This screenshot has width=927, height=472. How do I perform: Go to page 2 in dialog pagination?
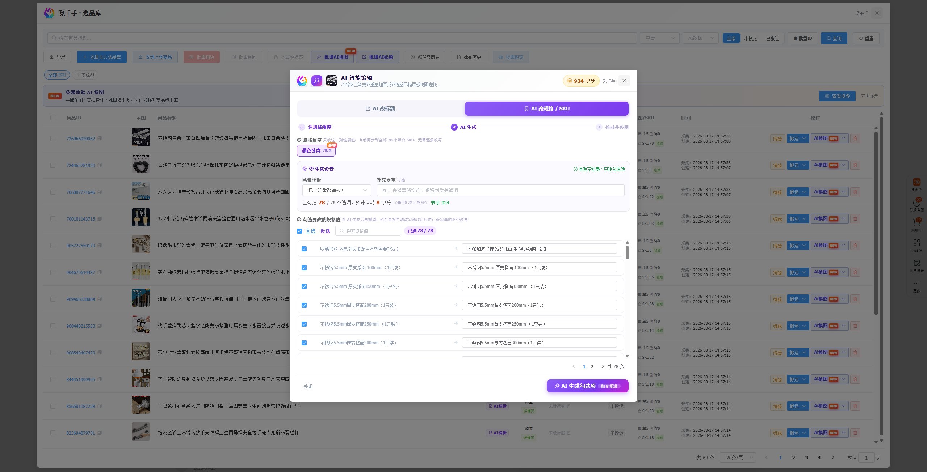pyautogui.click(x=592, y=366)
